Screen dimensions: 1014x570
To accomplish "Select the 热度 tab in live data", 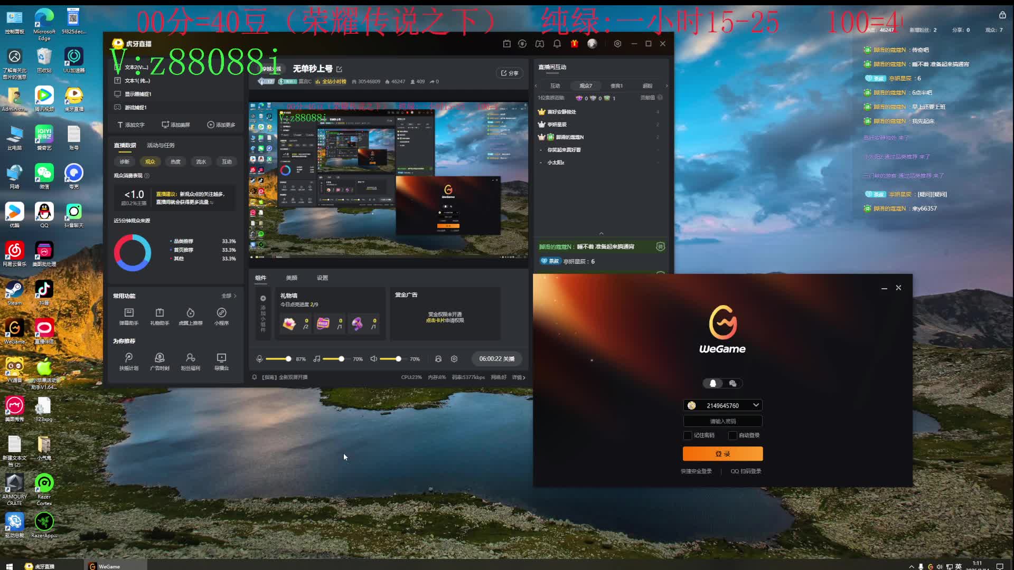I will click(175, 161).
